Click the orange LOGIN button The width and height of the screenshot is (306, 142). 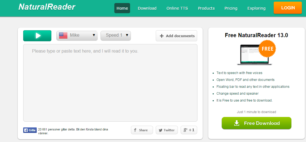(x=288, y=8)
